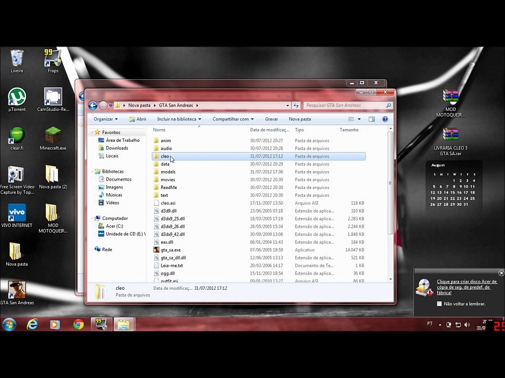Collapse the Computador tree section

click(x=92, y=218)
